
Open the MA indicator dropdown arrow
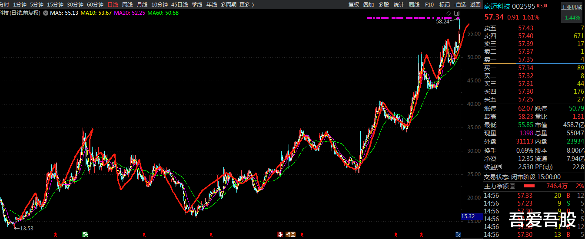[46, 13]
